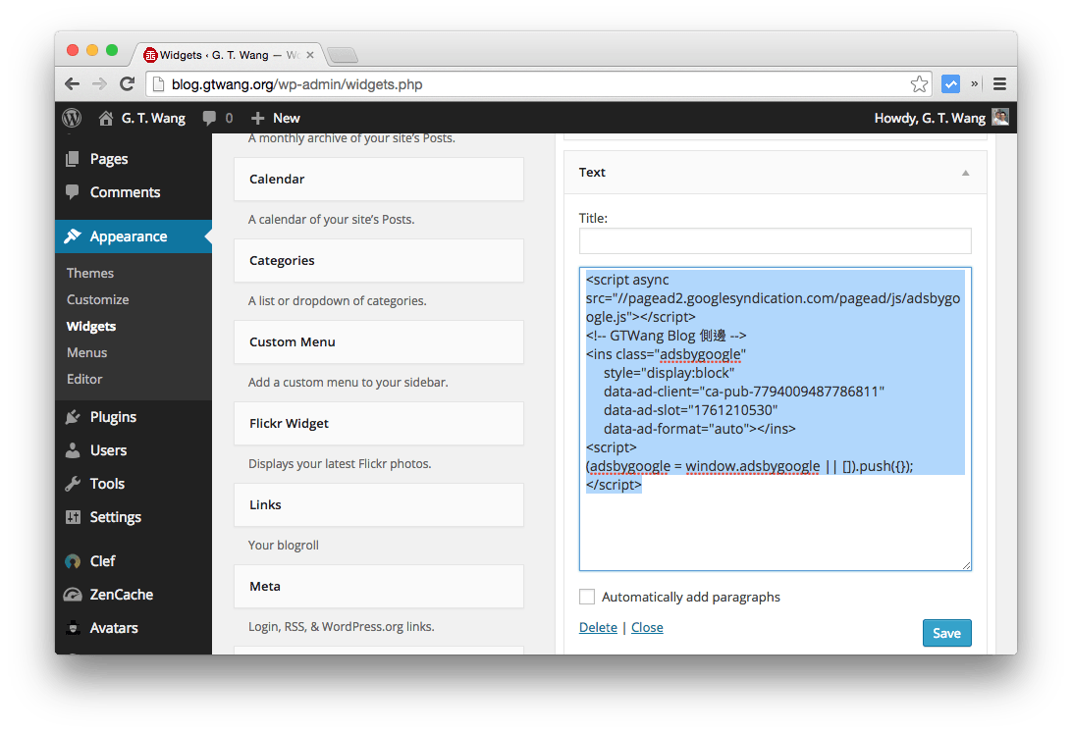This screenshot has height=733, width=1072.
Task: Click the Users icon in the sidebar
Action: [x=74, y=449]
